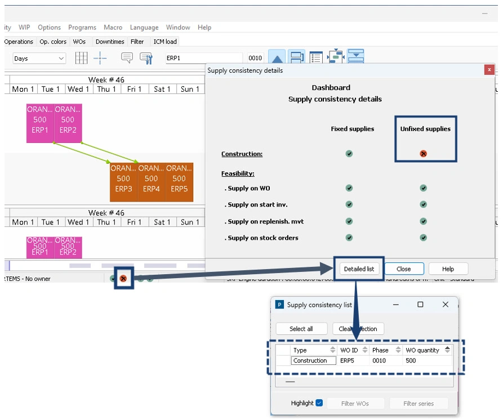Open the Days time scale dropdown
503x420 pixels.
tap(39, 59)
